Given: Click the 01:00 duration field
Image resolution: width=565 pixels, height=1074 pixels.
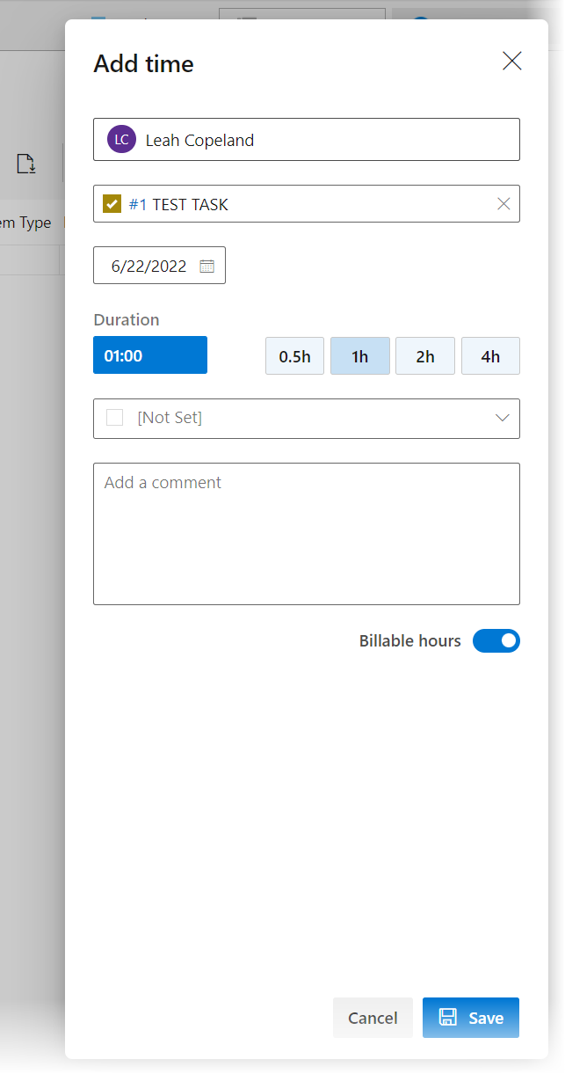Looking at the screenshot, I should (150, 355).
